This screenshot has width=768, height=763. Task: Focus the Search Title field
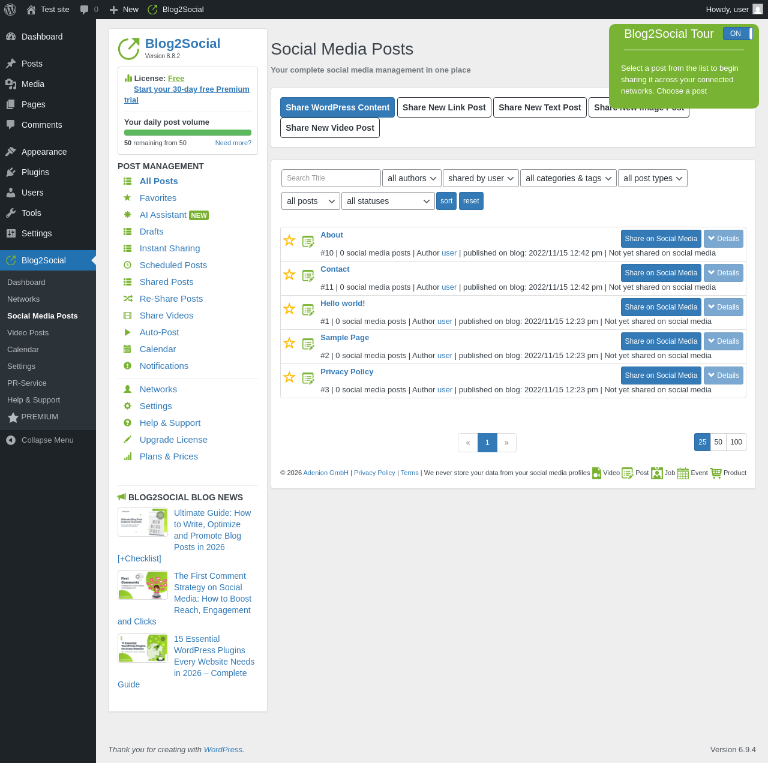331,178
